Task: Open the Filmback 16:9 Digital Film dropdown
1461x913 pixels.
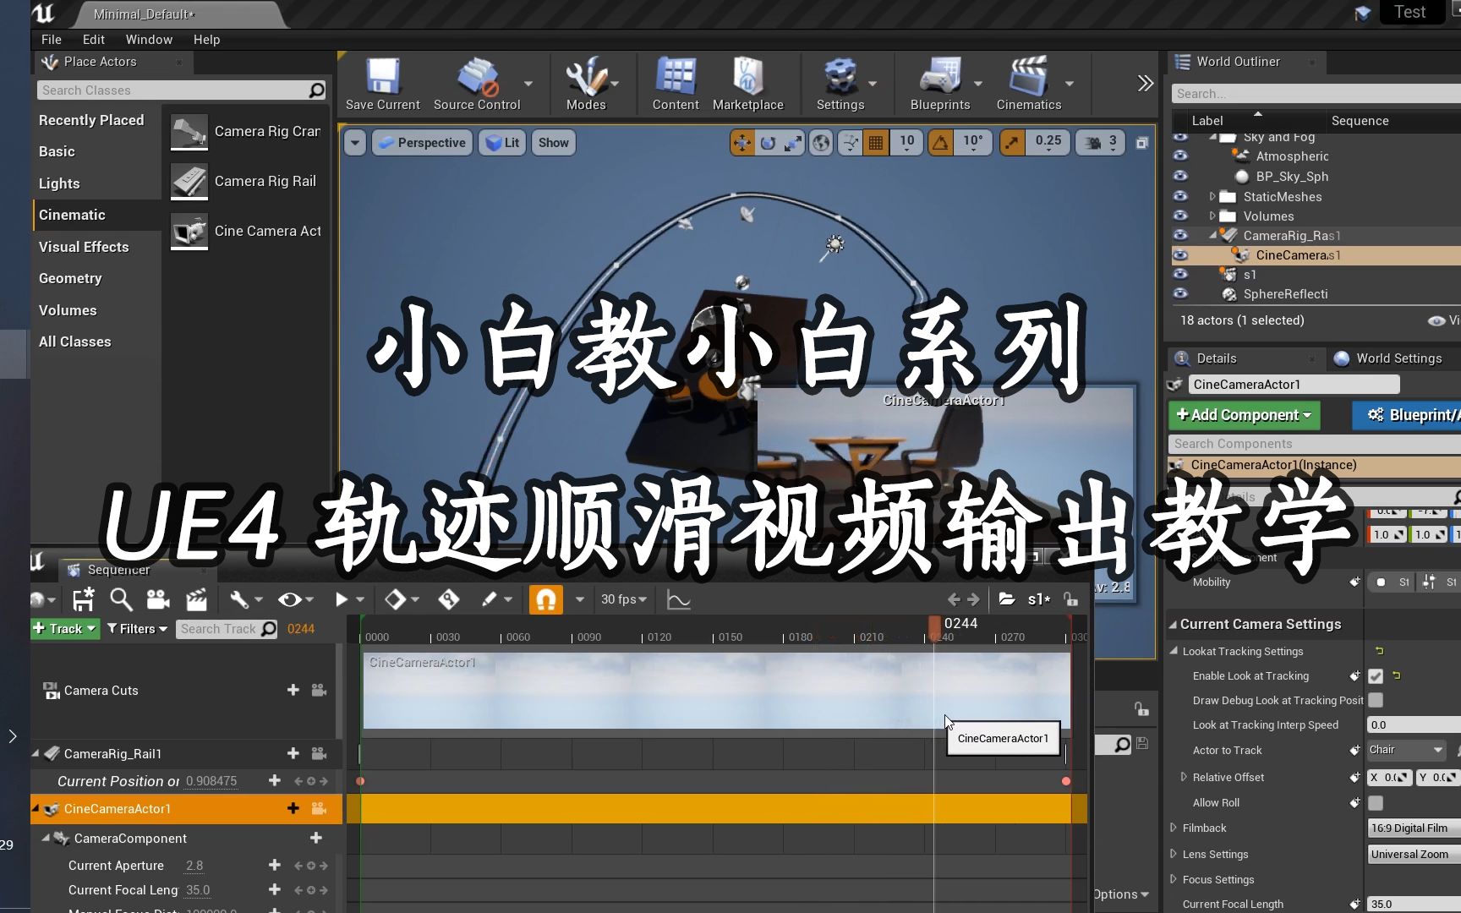Action: tap(1414, 828)
